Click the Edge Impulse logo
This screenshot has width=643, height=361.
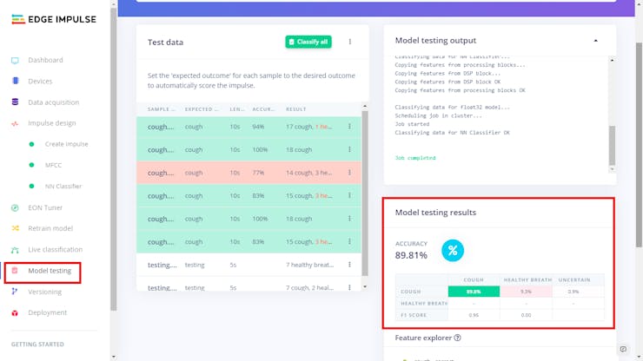coord(54,19)
